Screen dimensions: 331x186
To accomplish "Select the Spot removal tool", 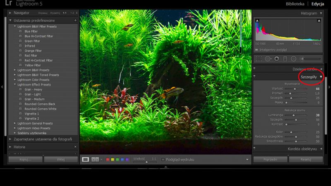I will tap(268, 59).
